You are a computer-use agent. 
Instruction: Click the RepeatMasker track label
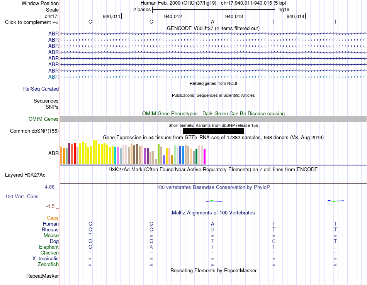pyautogui.click(x=42, y=276)
